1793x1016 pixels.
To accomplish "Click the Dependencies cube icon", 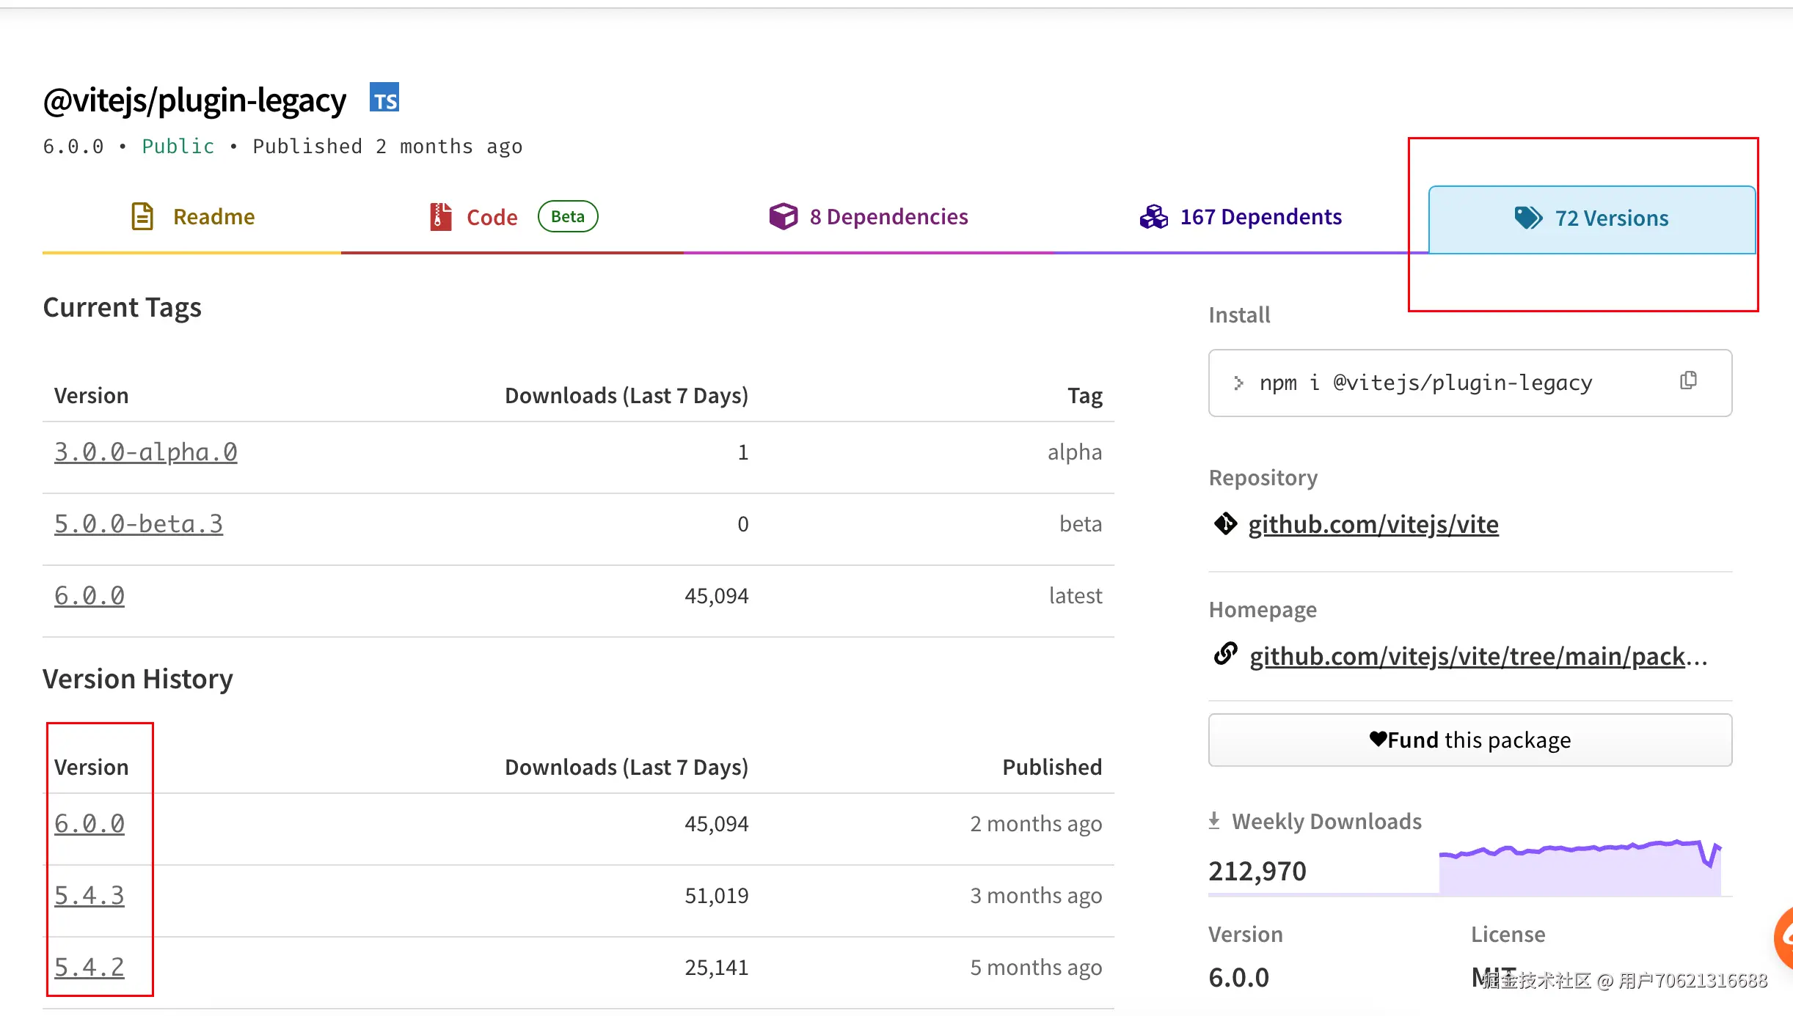I will tap(783, 216).
